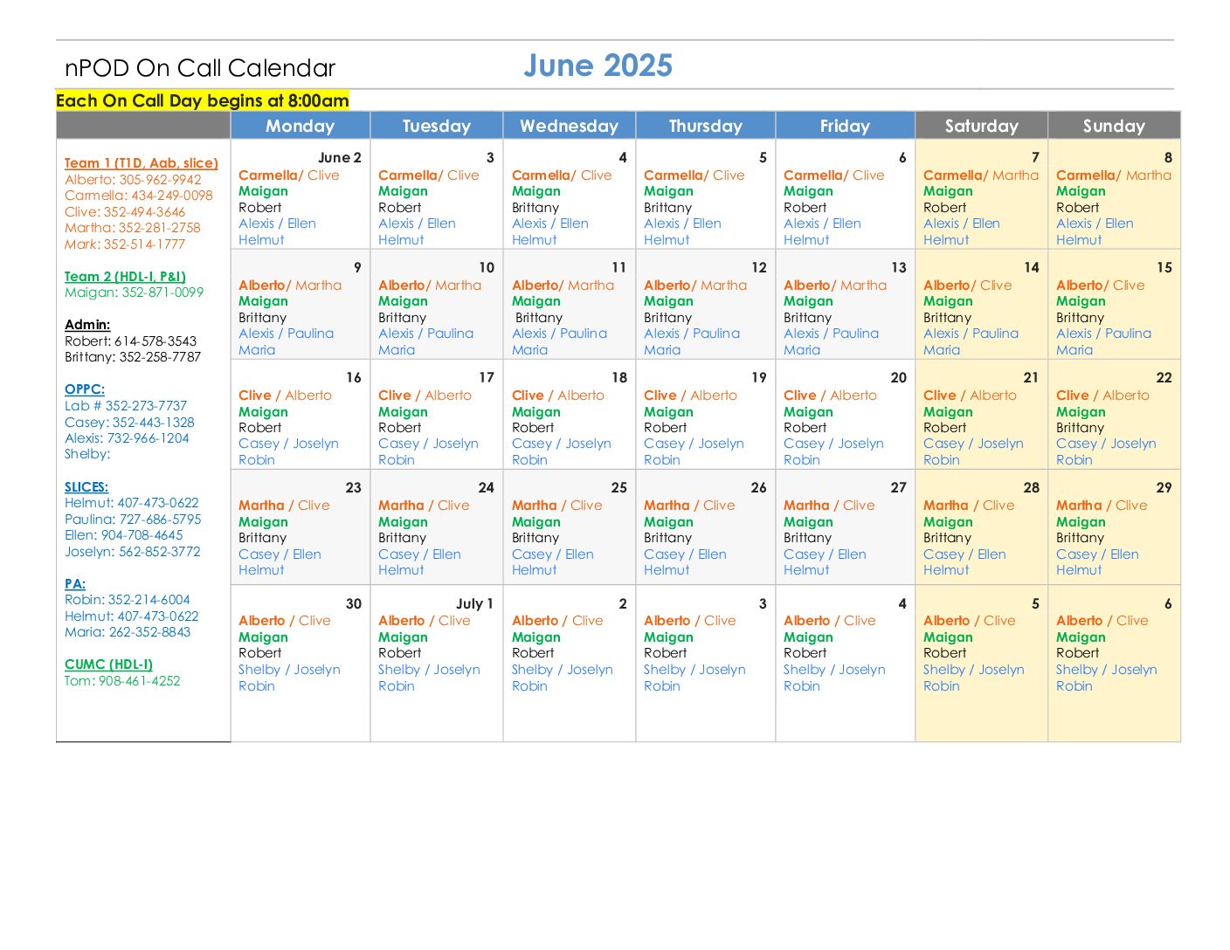Select the highlighted 'Each On Call Day begins at 8:00am' note

click(203, 100)
